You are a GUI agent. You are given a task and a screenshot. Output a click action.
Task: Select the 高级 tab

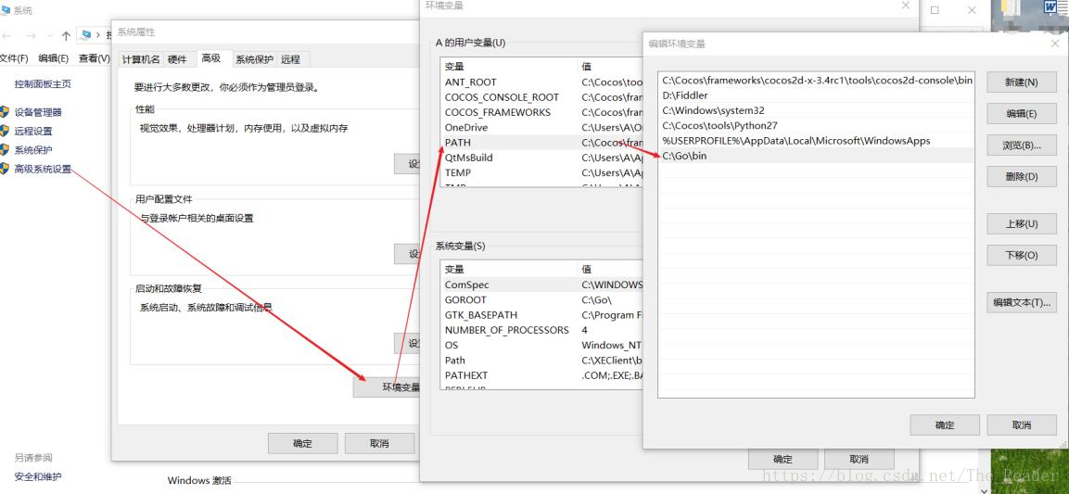coord(211,58)
